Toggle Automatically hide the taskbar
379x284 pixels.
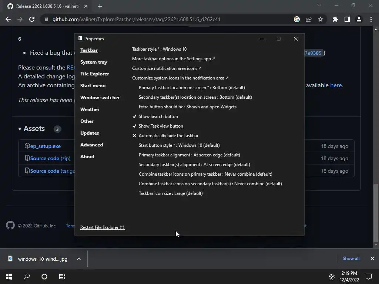165,136
